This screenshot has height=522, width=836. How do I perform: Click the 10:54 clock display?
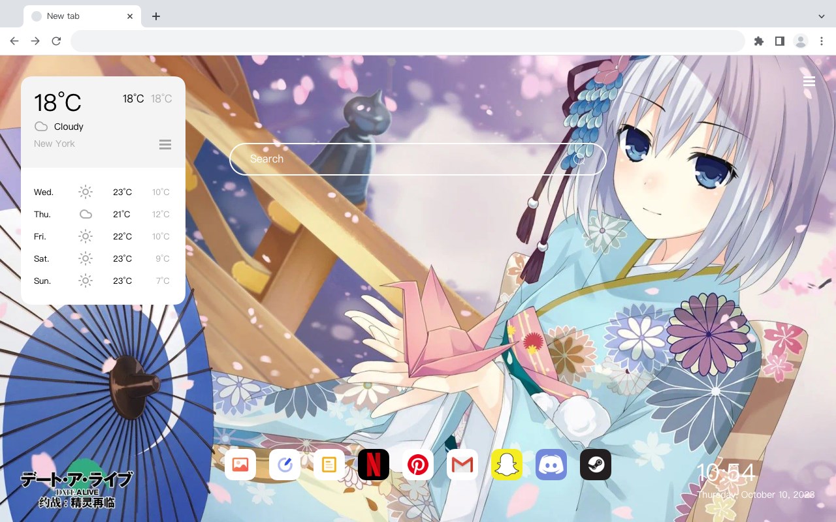[x=726, y=472]
